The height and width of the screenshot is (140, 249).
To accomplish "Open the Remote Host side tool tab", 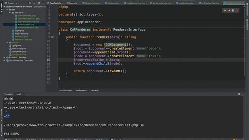I will click(247, 9).
